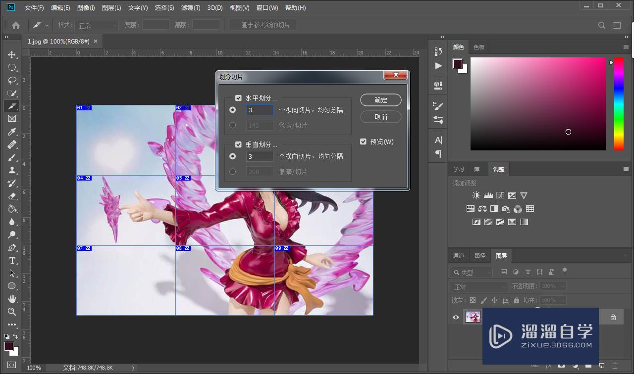Open the Paragraph panel icon

(438, 154)
